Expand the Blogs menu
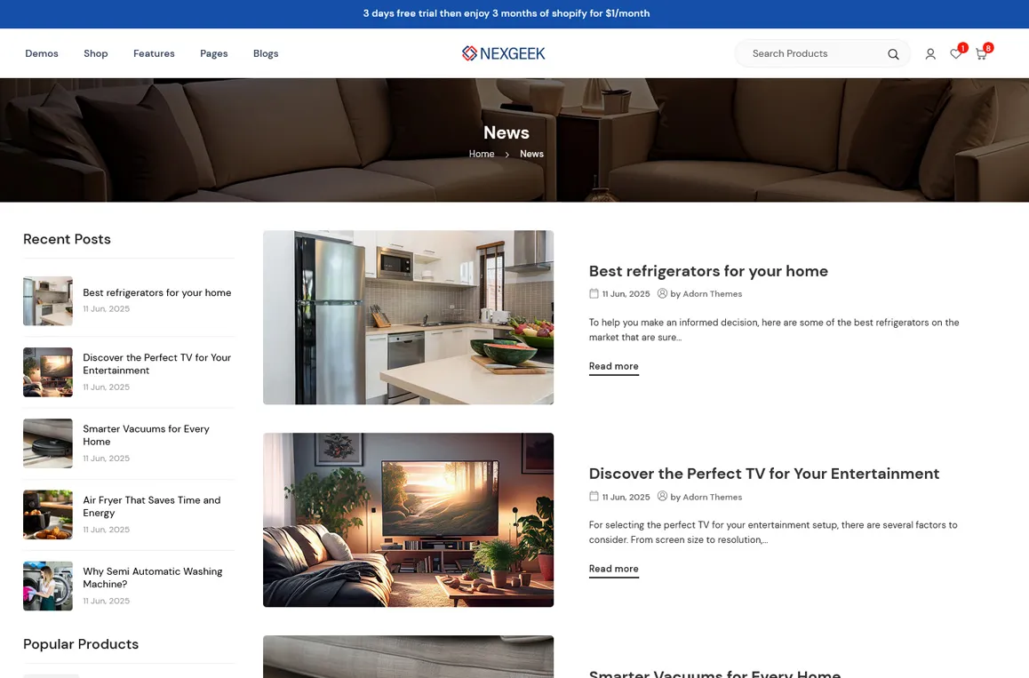1029x678 pixels. pyautogui.click(x=266, y=53)
